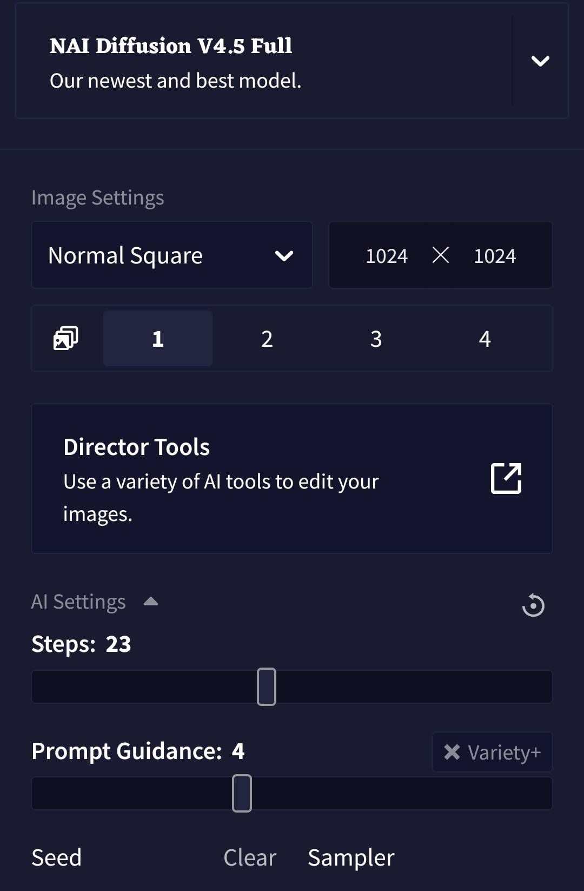Screen dimensions: 584x891
Task: Click the AI Settings heading text
Action: (78, 602)
